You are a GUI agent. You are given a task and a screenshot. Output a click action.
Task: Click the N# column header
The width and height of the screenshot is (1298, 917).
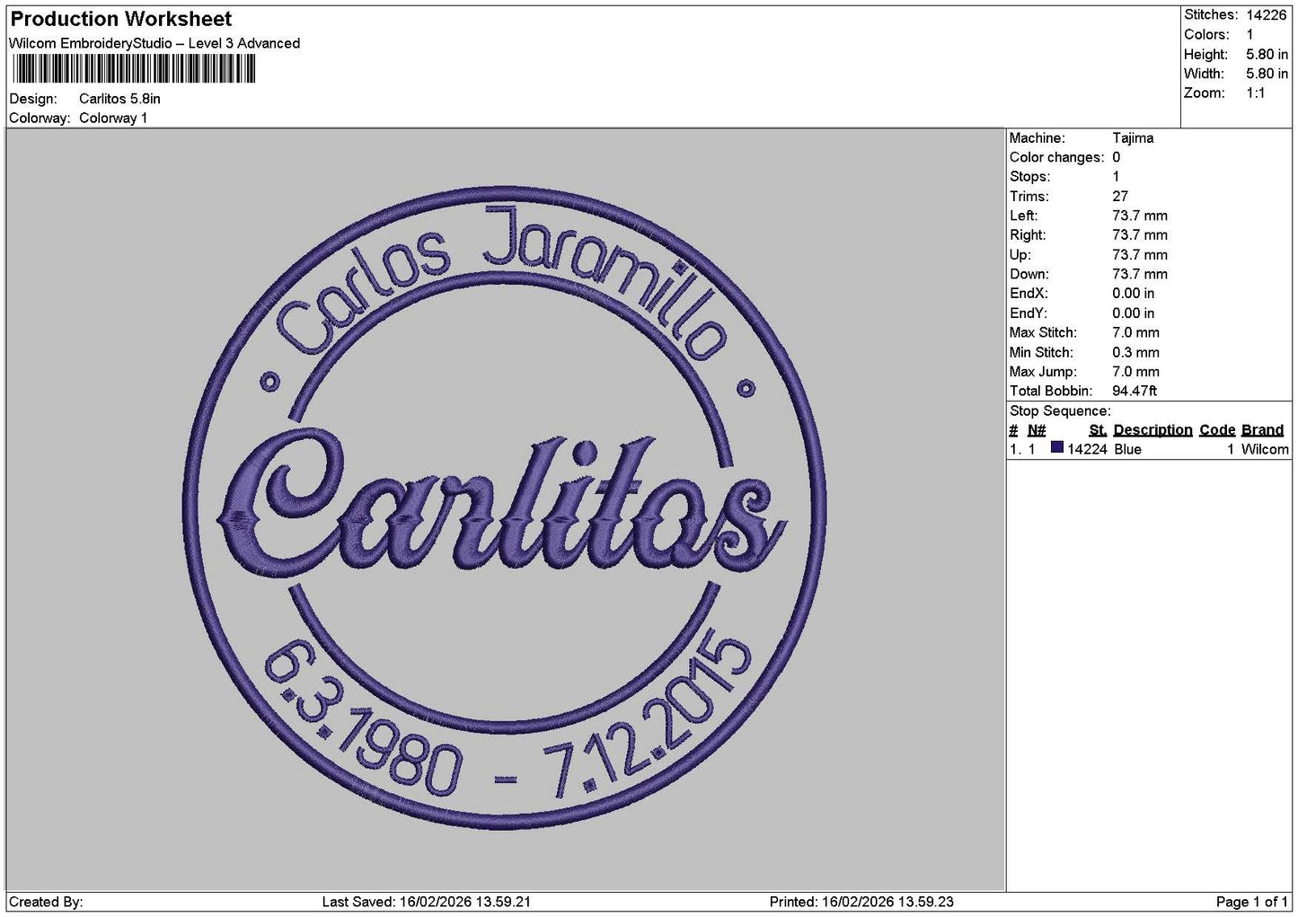pos(1037,430)
